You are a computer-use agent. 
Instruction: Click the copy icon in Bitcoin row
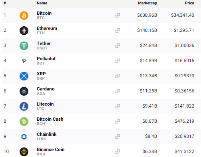[x=117, y=16]
